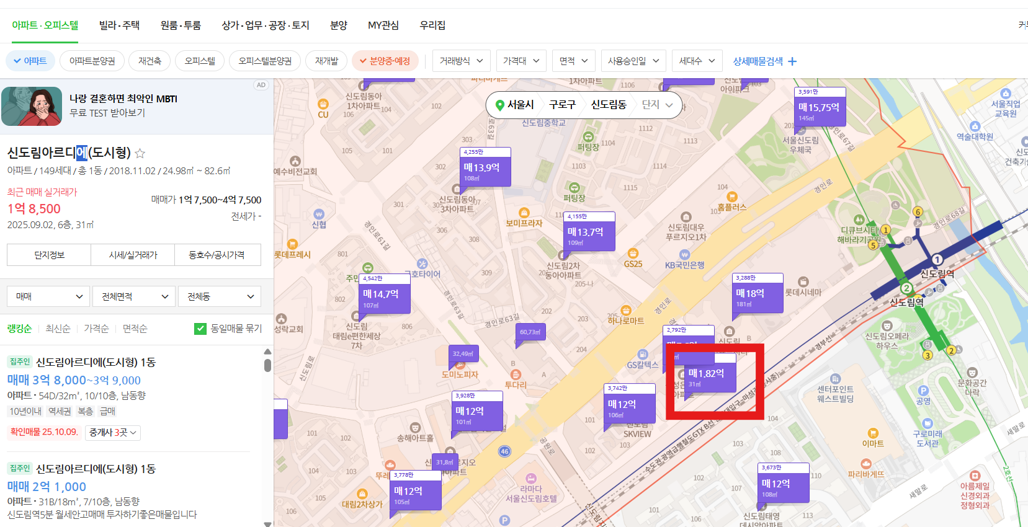
Task: Click the 하나로마트 map icon
Action: click(x=625, y=311)
